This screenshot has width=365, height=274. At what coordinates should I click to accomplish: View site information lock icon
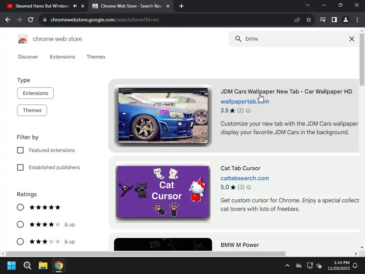(45, 20)
